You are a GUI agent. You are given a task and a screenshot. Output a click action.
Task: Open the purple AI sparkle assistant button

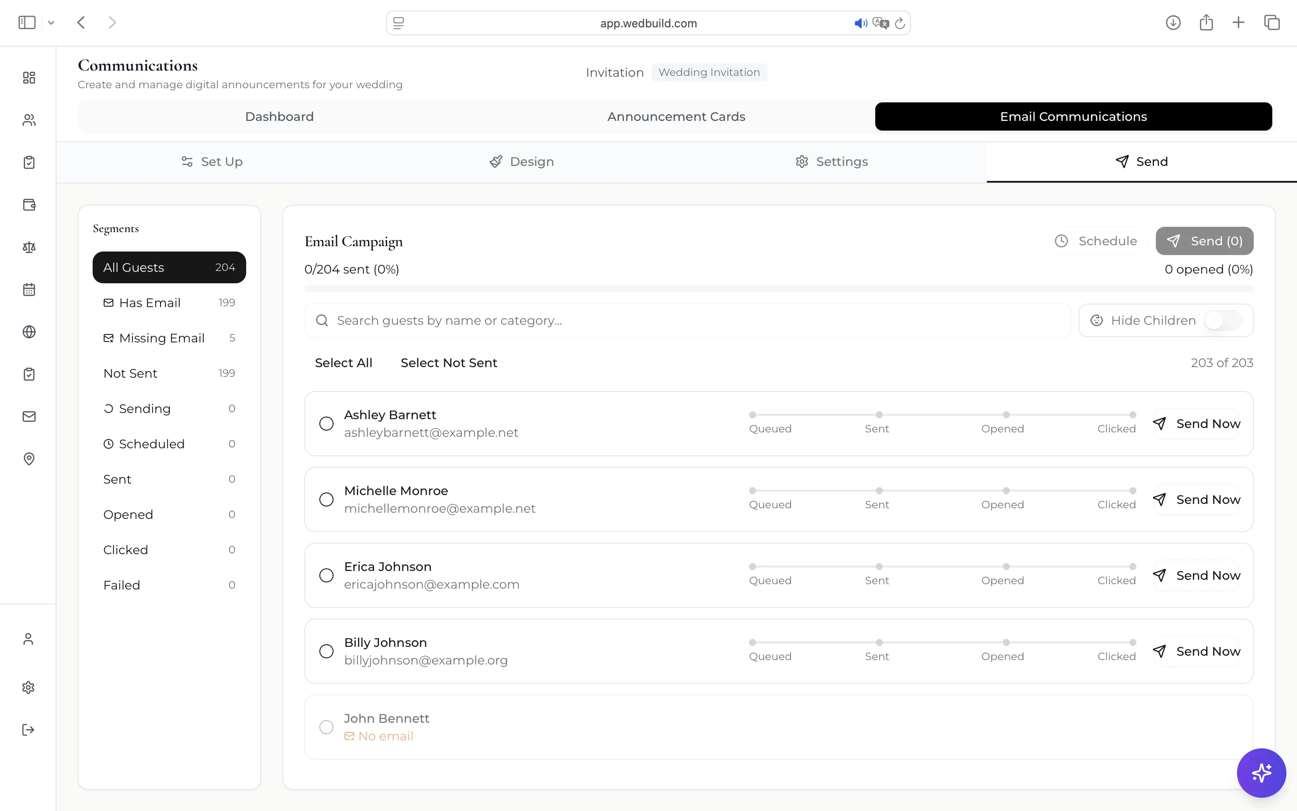1261,772
